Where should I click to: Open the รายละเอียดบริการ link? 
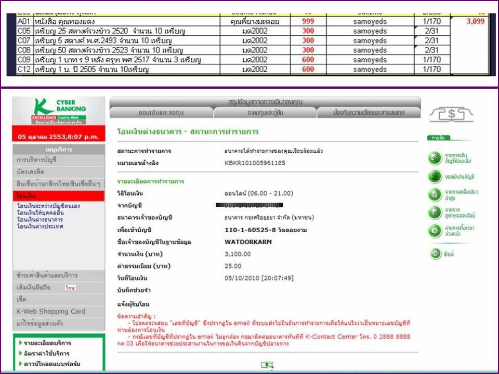(47, 343)
